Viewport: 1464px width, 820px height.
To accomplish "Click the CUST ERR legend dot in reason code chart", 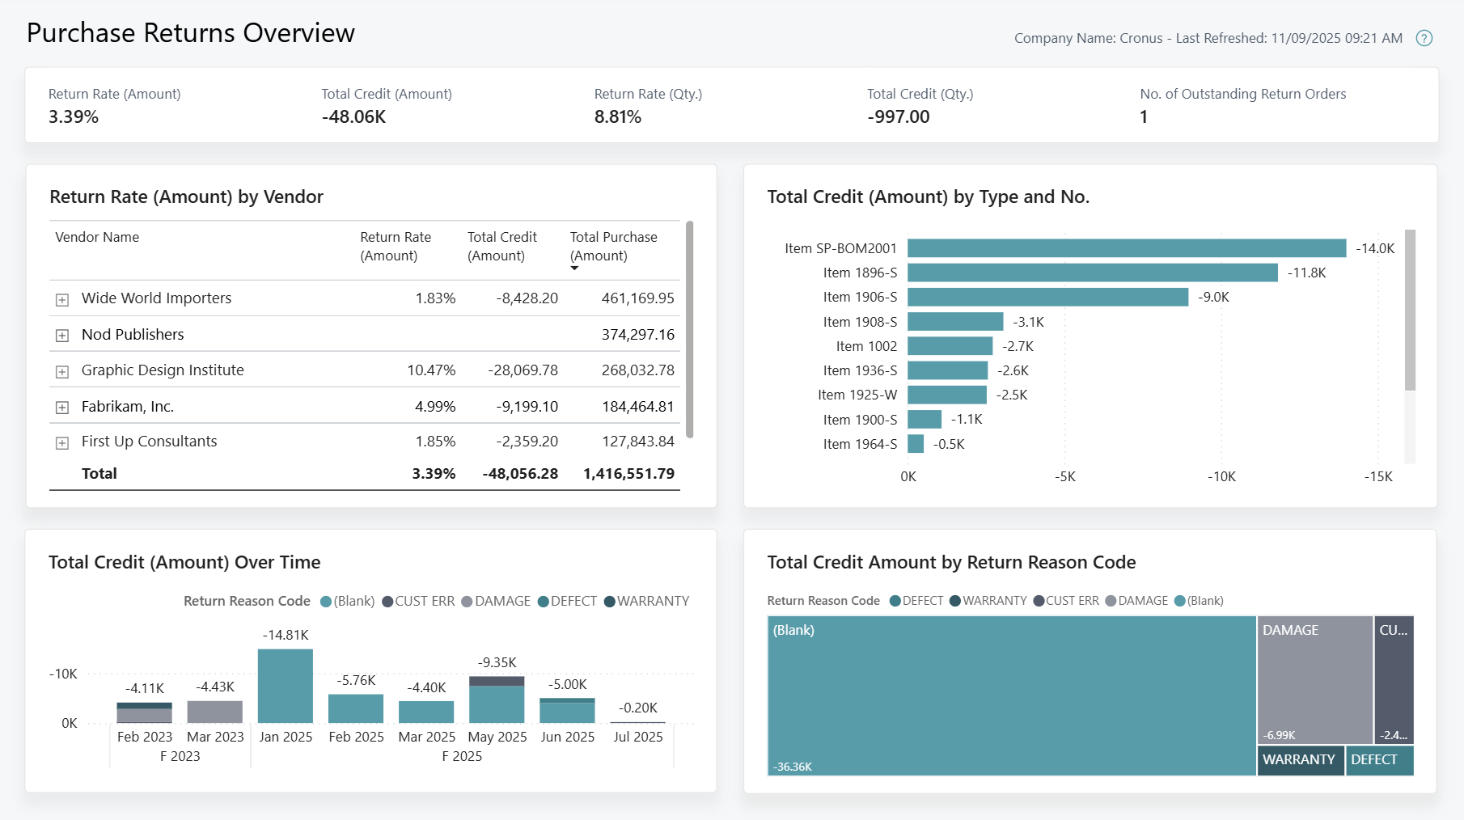I will (1038, 600).
